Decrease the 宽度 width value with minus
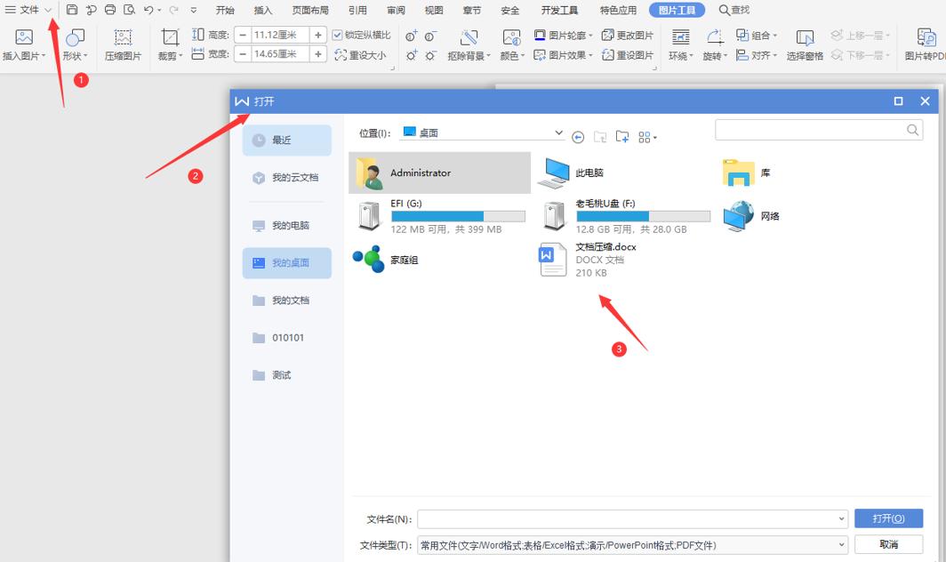This screenshot has width=946, height=562. 243,53
